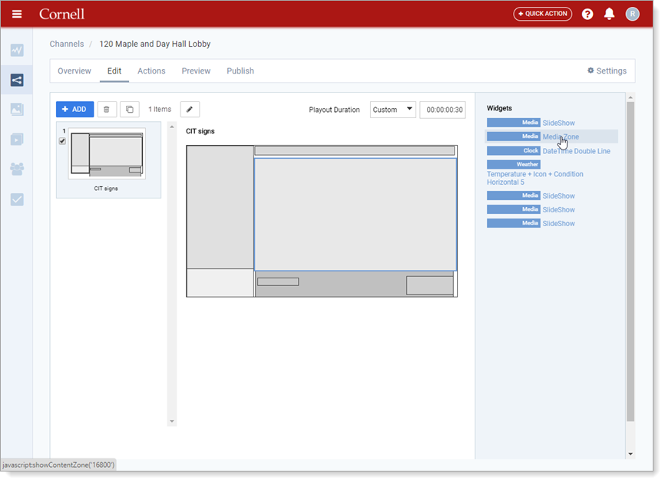Open the notifications bell

610,14
